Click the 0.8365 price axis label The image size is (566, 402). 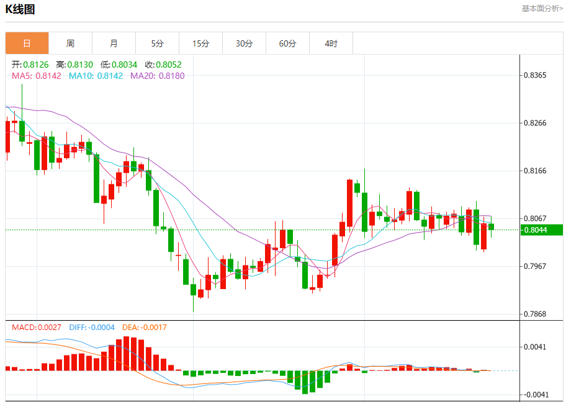pos(535,76)
